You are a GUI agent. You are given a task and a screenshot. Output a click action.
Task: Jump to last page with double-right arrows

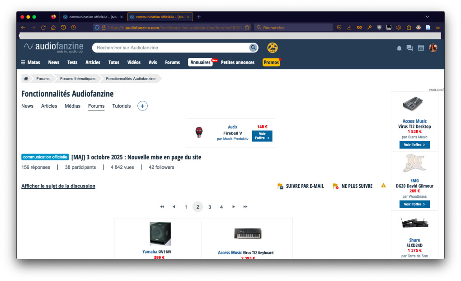[x=245, y=206]
